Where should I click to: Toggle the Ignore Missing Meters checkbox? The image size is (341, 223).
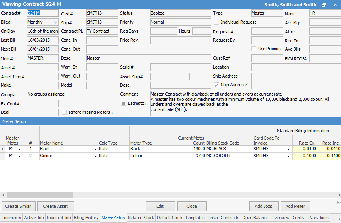coord(64,112)
